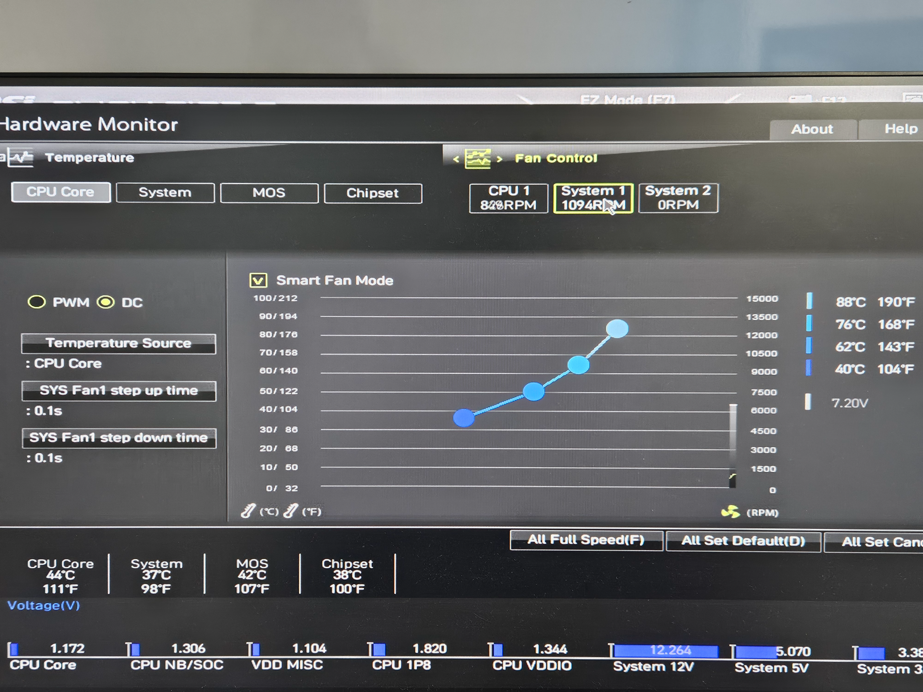Image resolution: width=923 pixels, height=692 pixels.
Task: Click the color bar next to 40°C
Action: point(808,368)
